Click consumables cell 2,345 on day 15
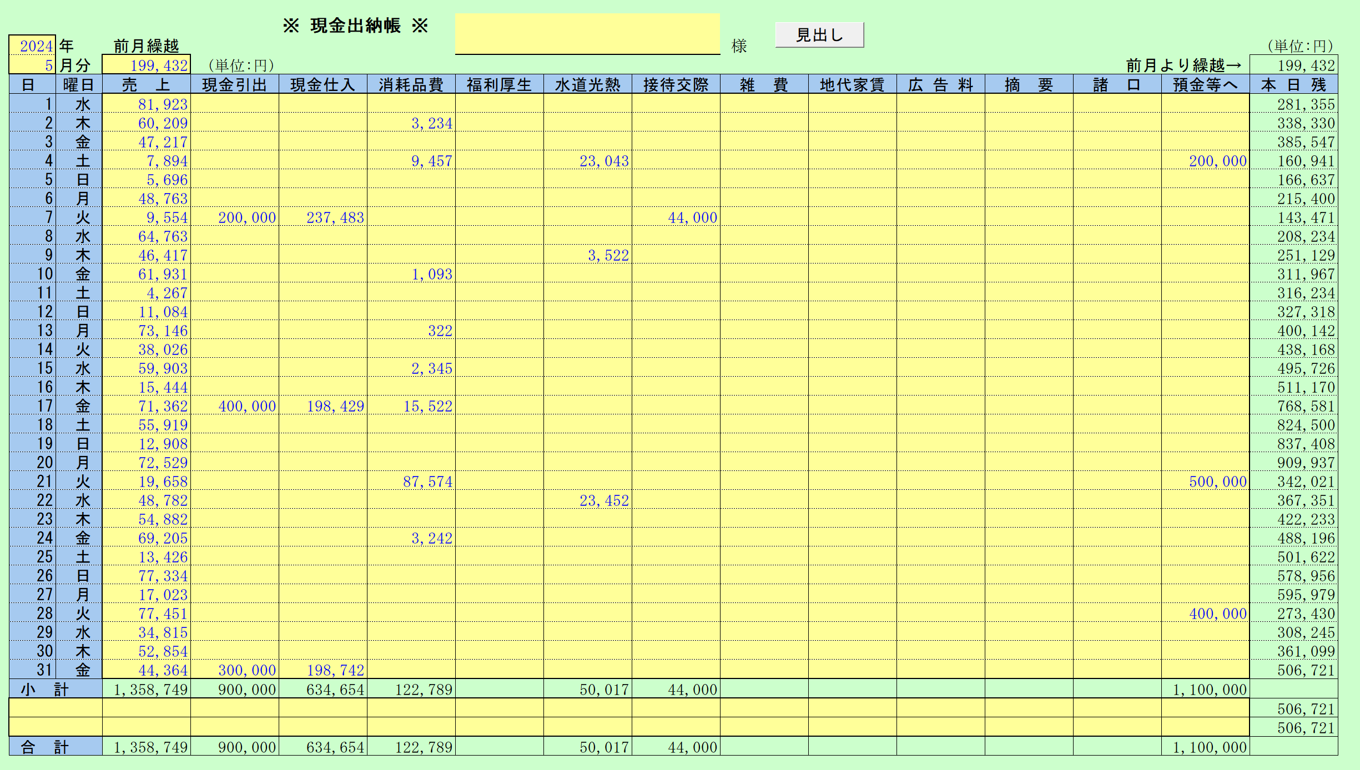1360x770 pixels. pos(411,368)
